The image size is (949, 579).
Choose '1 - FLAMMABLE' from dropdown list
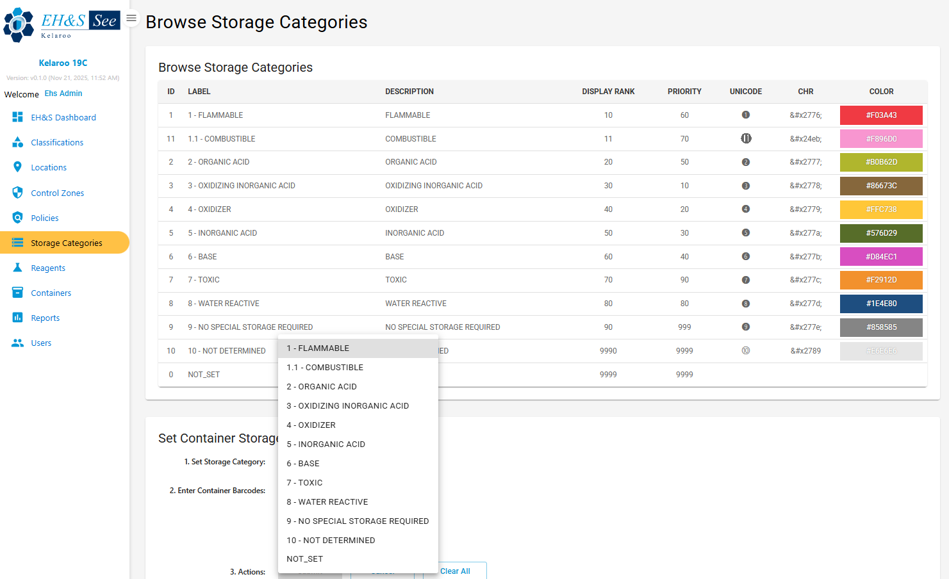[x=318, y=348]
